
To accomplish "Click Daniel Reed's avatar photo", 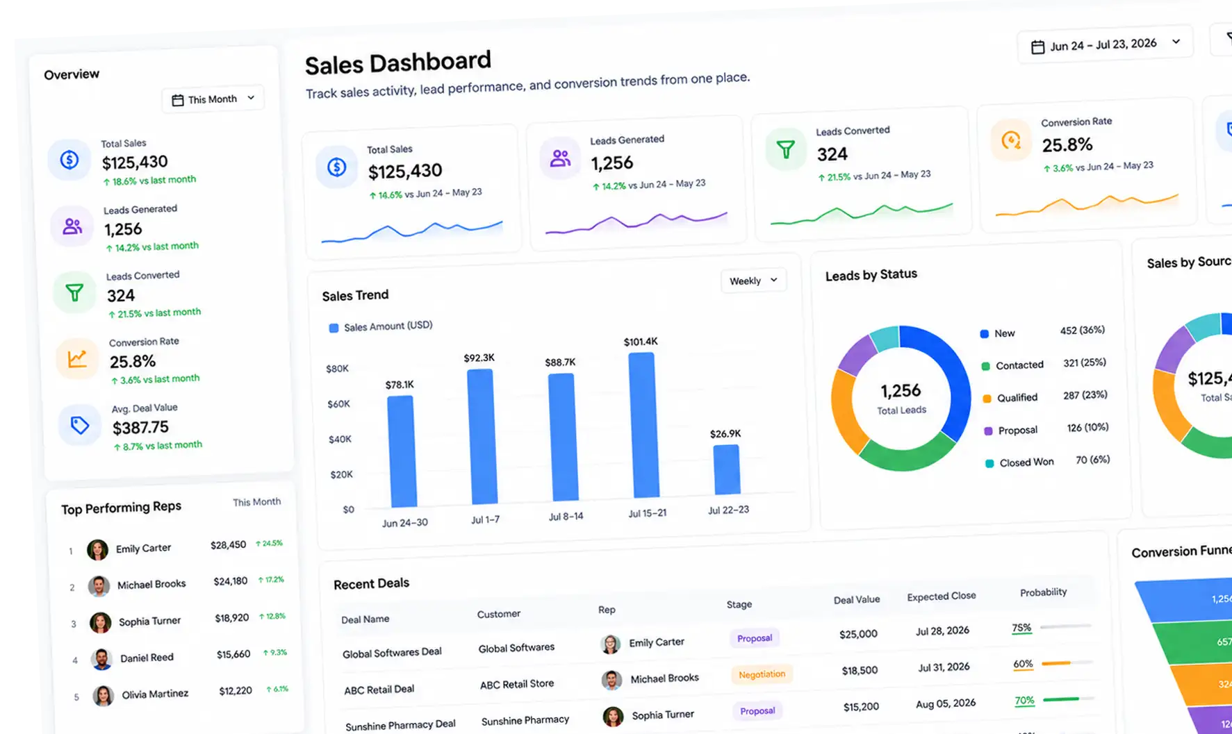I will [101, 659].
